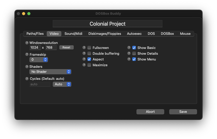
Task: Open the Cycles Auto dropdown
Action: pos(62,84)
